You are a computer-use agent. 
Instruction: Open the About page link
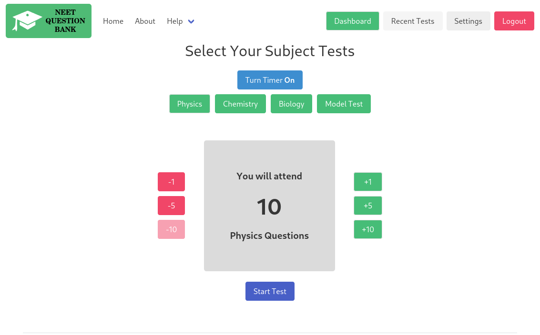pos(145,21)
